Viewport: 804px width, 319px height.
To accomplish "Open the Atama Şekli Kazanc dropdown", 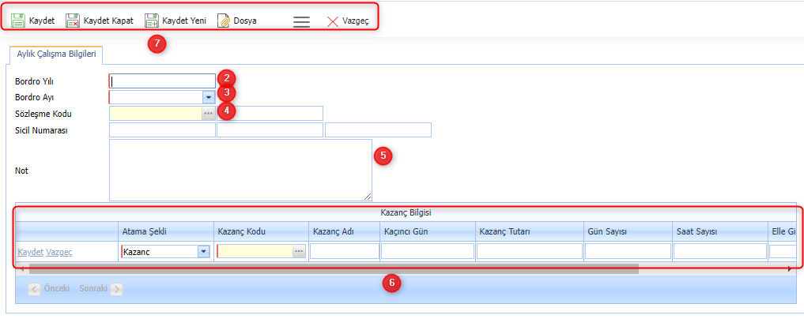I will click(203, 251).
